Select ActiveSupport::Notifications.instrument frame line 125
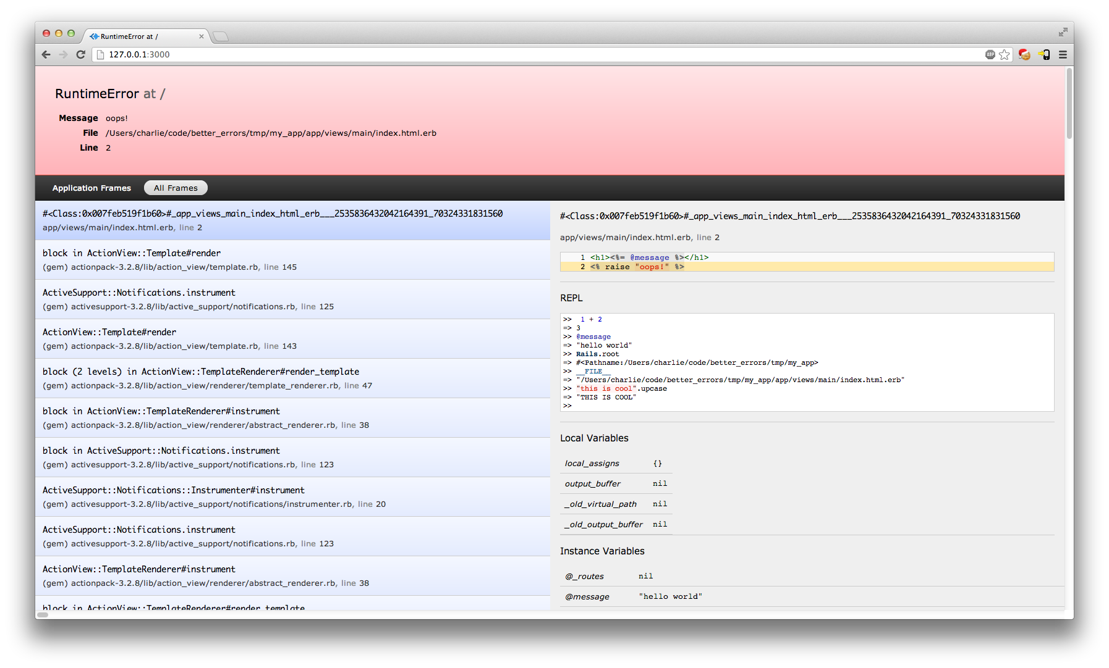This screenshot has width=1109, height=668. coord(292,299)
